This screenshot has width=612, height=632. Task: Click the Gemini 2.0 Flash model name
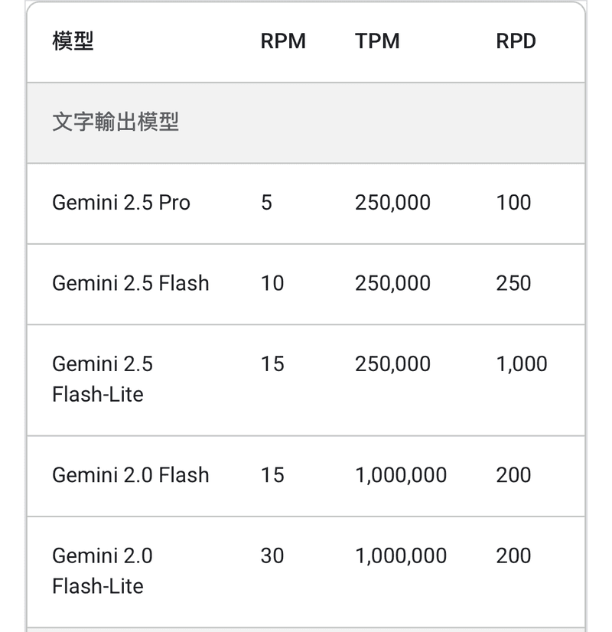coord(131,475)
